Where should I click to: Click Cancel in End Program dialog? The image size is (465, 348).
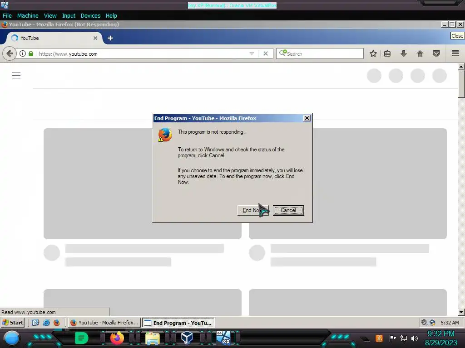(x=288, y=210)
